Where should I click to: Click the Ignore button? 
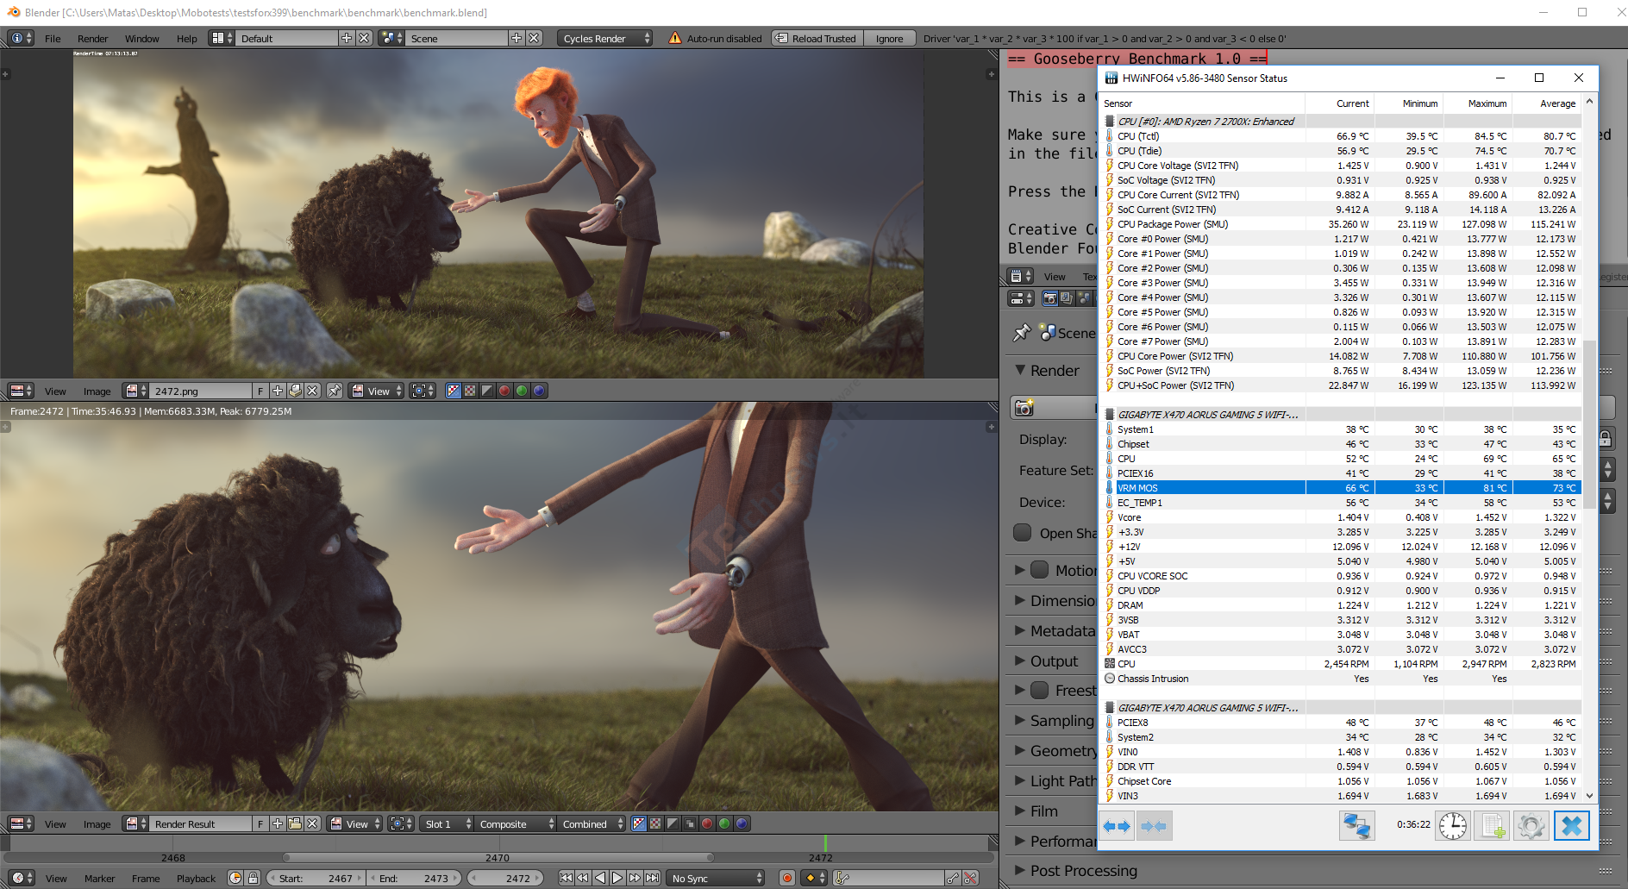coord(889,38)
